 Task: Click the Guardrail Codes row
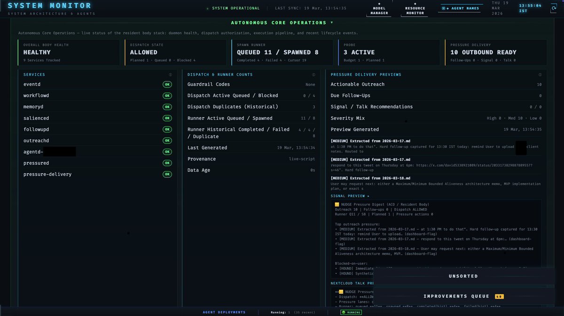click(251, 84)
